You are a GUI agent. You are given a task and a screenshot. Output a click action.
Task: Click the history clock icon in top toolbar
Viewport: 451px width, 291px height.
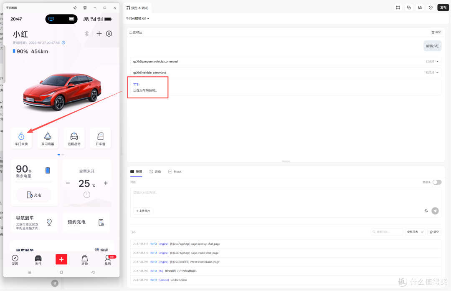431,8
